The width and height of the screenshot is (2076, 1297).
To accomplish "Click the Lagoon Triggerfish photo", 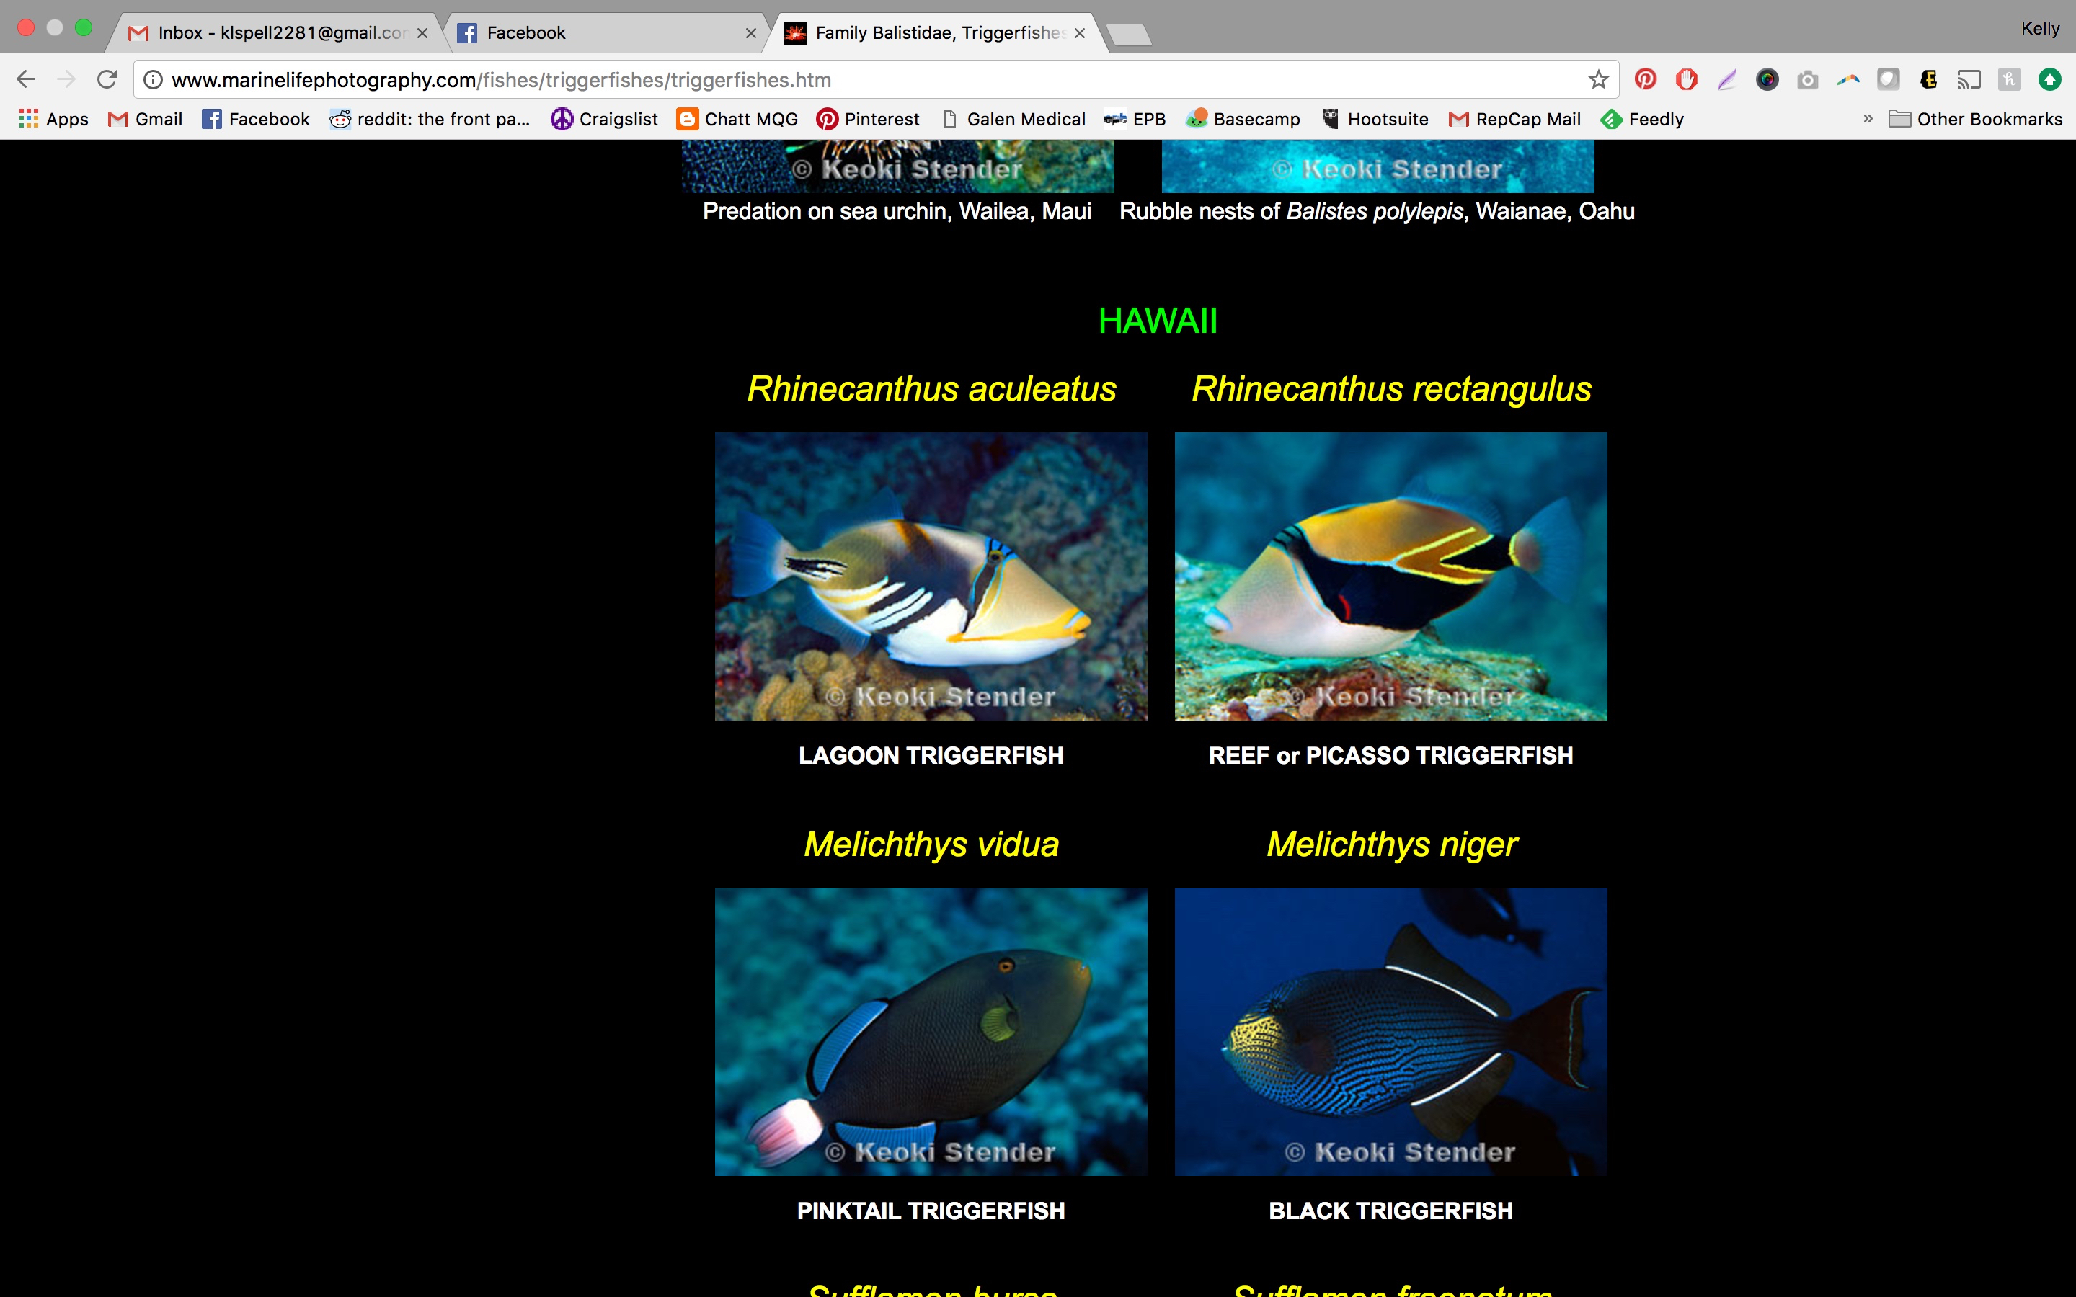I will (x=931, y=576).
